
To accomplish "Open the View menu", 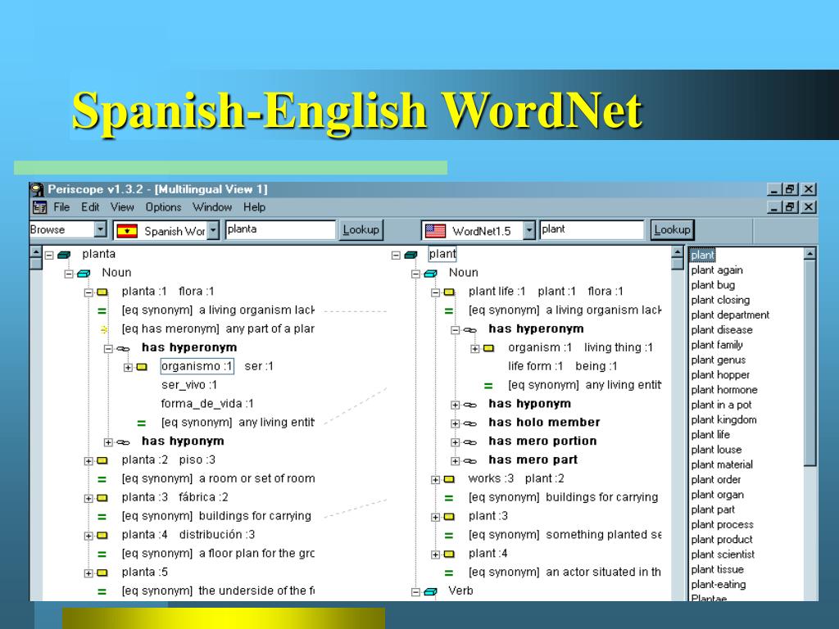I will tap(122, 207).
